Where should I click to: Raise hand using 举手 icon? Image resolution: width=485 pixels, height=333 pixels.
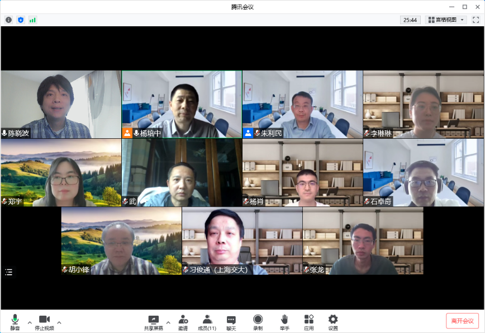(284, 322)
